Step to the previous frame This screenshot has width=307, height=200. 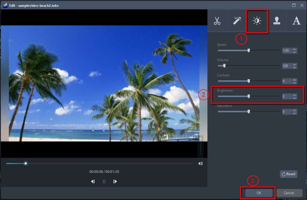click(92, 182)
